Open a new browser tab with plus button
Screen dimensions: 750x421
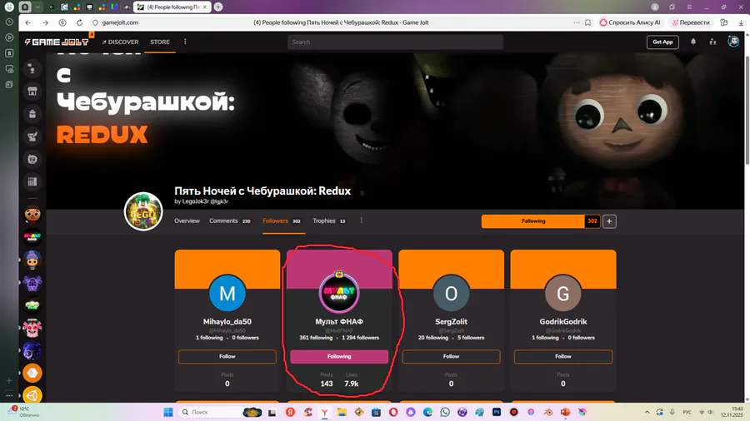pos(218,7)
